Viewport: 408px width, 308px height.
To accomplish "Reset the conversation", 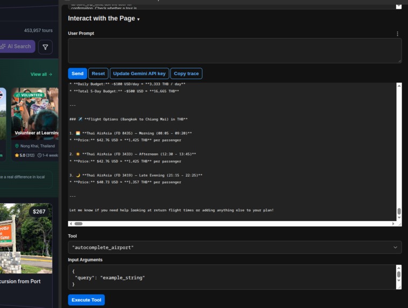I will tap(98, 74).
